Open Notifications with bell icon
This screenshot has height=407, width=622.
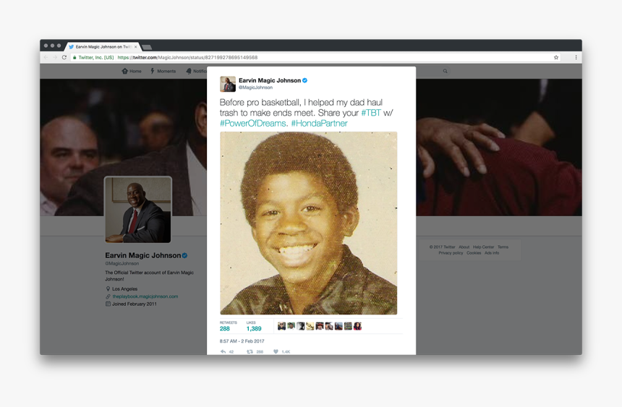(x=196, y=71)
